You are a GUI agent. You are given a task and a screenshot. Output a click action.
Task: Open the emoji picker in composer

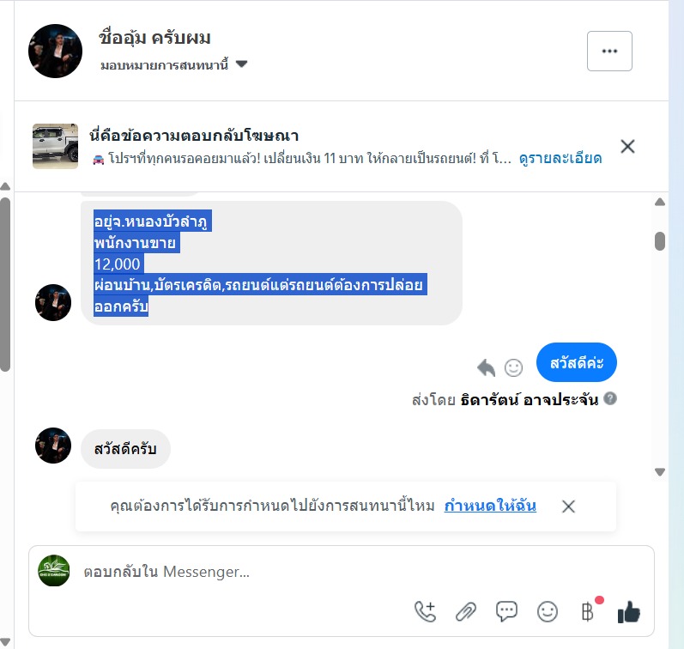tap(547, 611)
